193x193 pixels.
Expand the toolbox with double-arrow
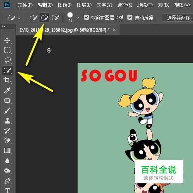pos(3,27)
